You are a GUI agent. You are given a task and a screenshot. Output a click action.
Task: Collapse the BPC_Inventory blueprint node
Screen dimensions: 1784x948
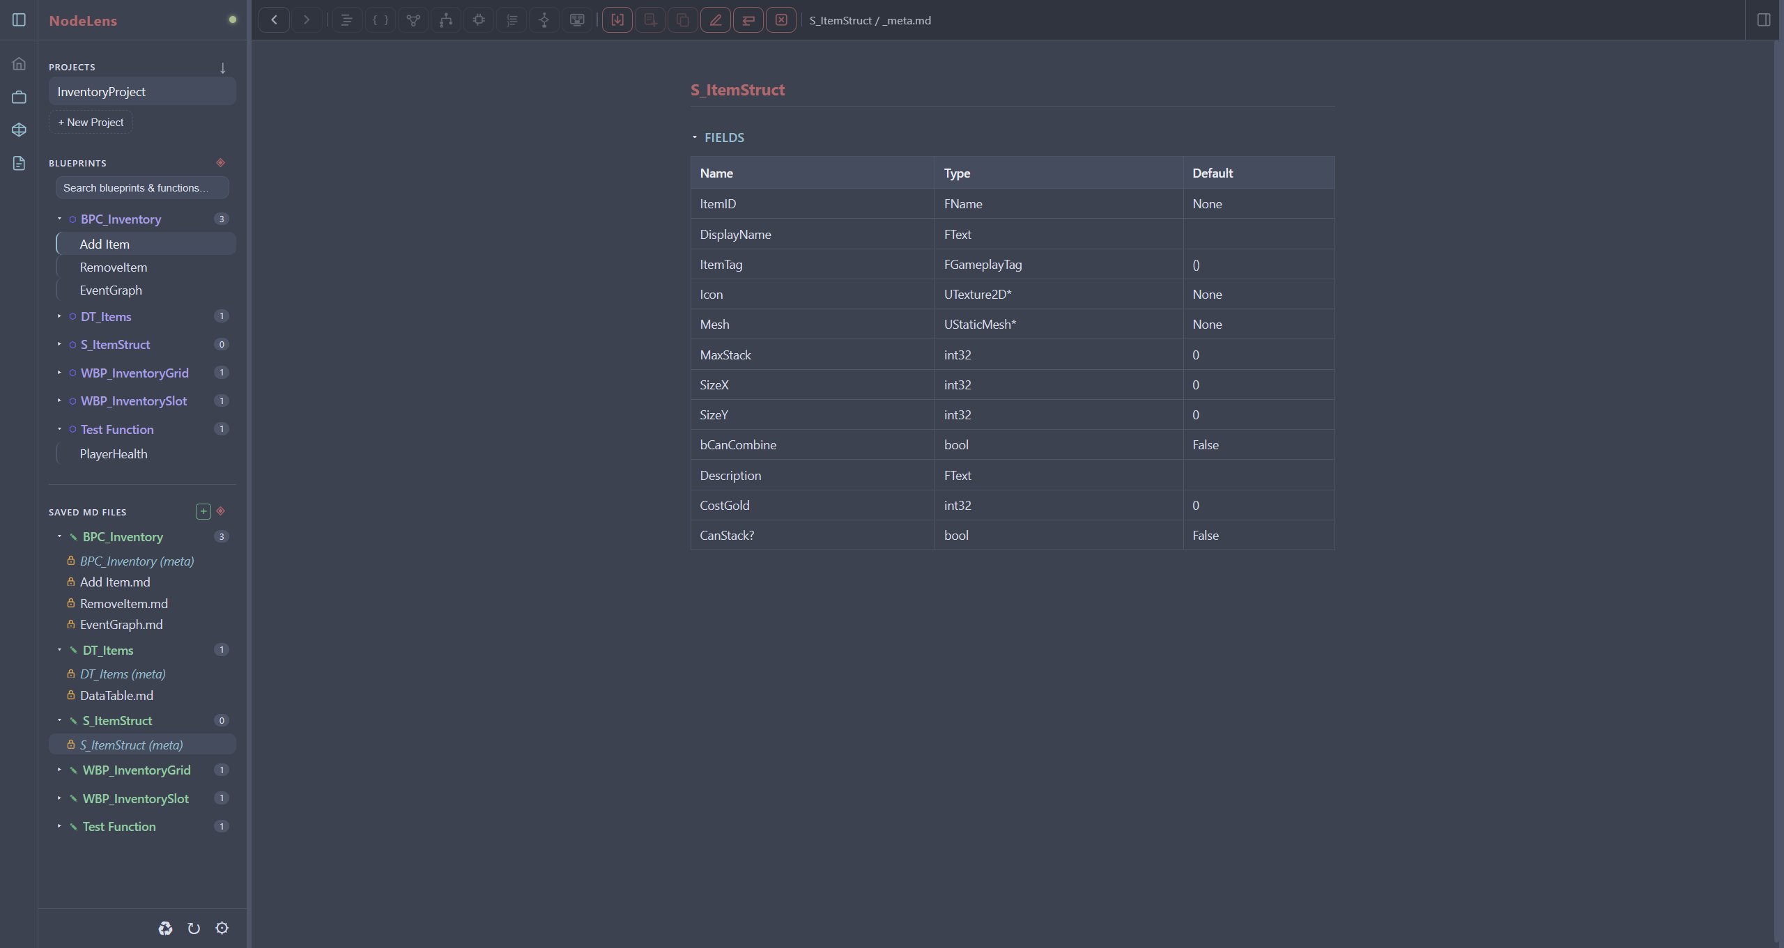pyautogui.click(x=59, y=219)
